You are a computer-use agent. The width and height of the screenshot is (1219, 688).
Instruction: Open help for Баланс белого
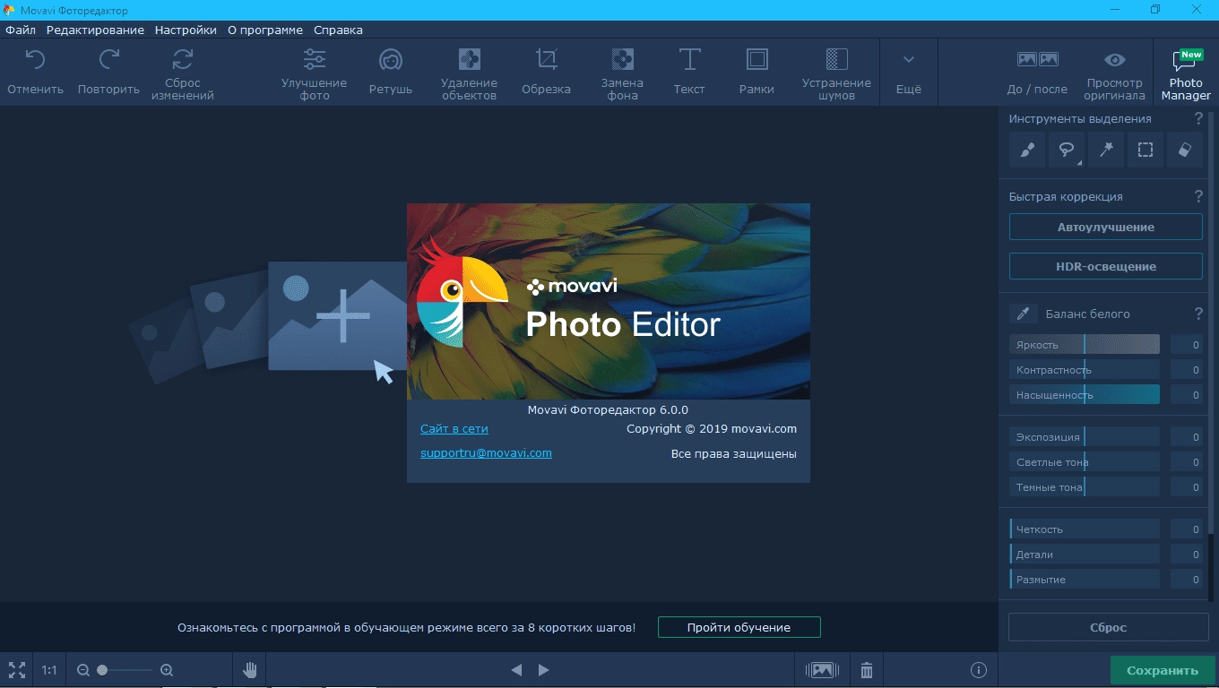pyautogui.click(x=1198, y=314)
